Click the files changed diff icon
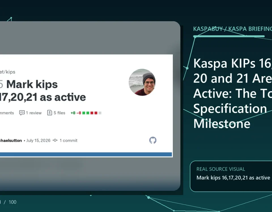Viewport: 272px width, 212px height. point(50,113)
